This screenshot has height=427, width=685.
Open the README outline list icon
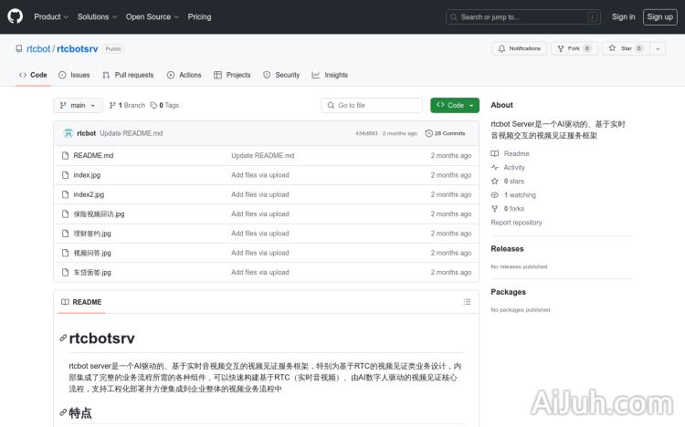pyautogui.click(x=467, y=302)
